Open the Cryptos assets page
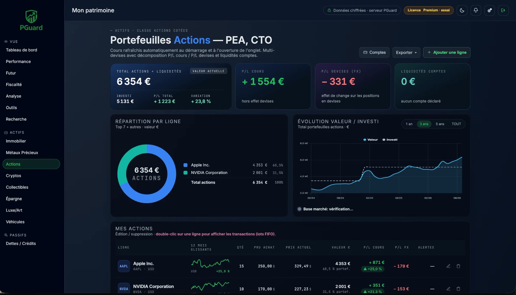Viewport: 516px width, 295px height. click(14, 176)
